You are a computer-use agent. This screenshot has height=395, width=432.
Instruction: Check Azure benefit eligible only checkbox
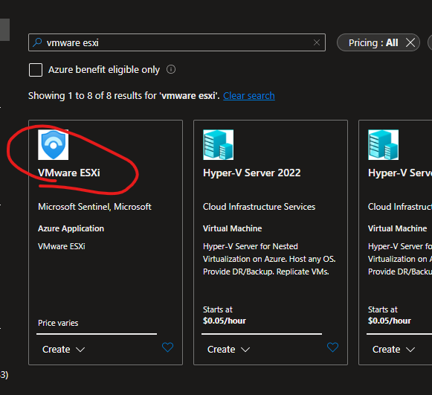36,70
